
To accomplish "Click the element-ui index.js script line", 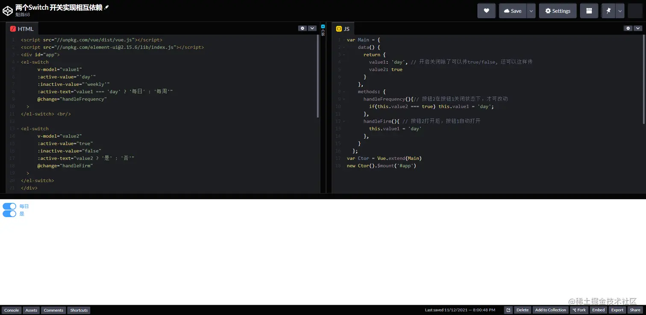I will (x=112, y=47).
